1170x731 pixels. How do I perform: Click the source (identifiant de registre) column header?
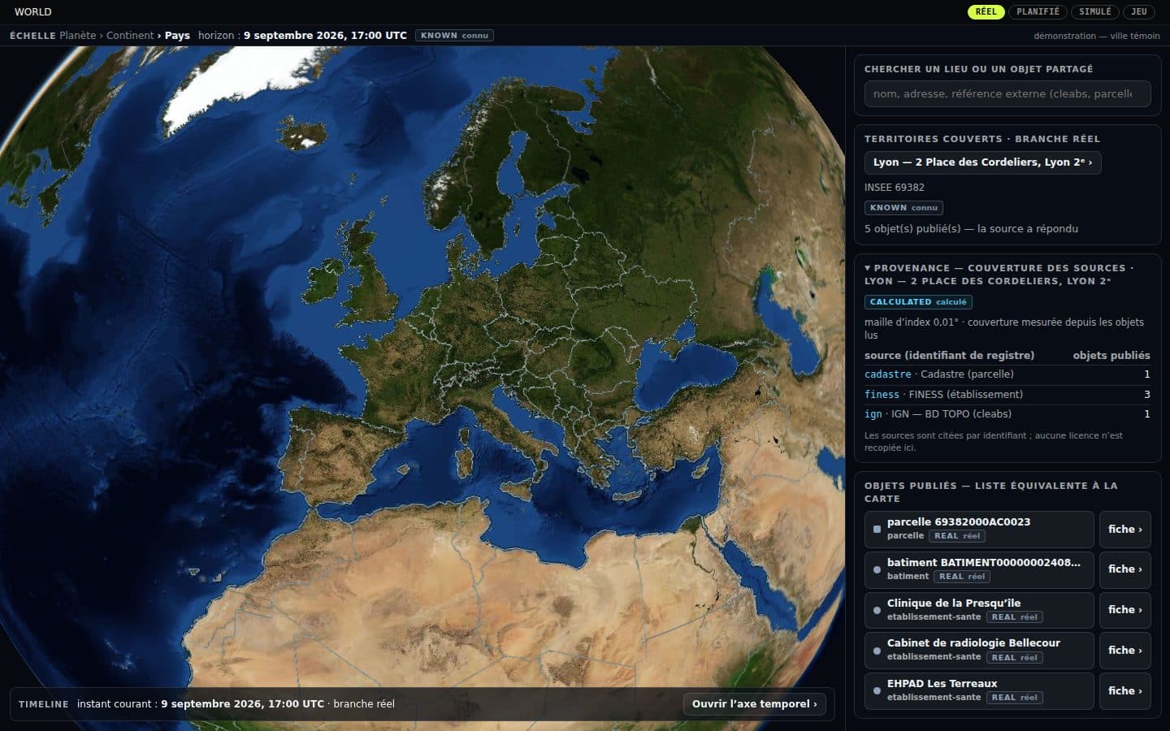tap(949, 356)
